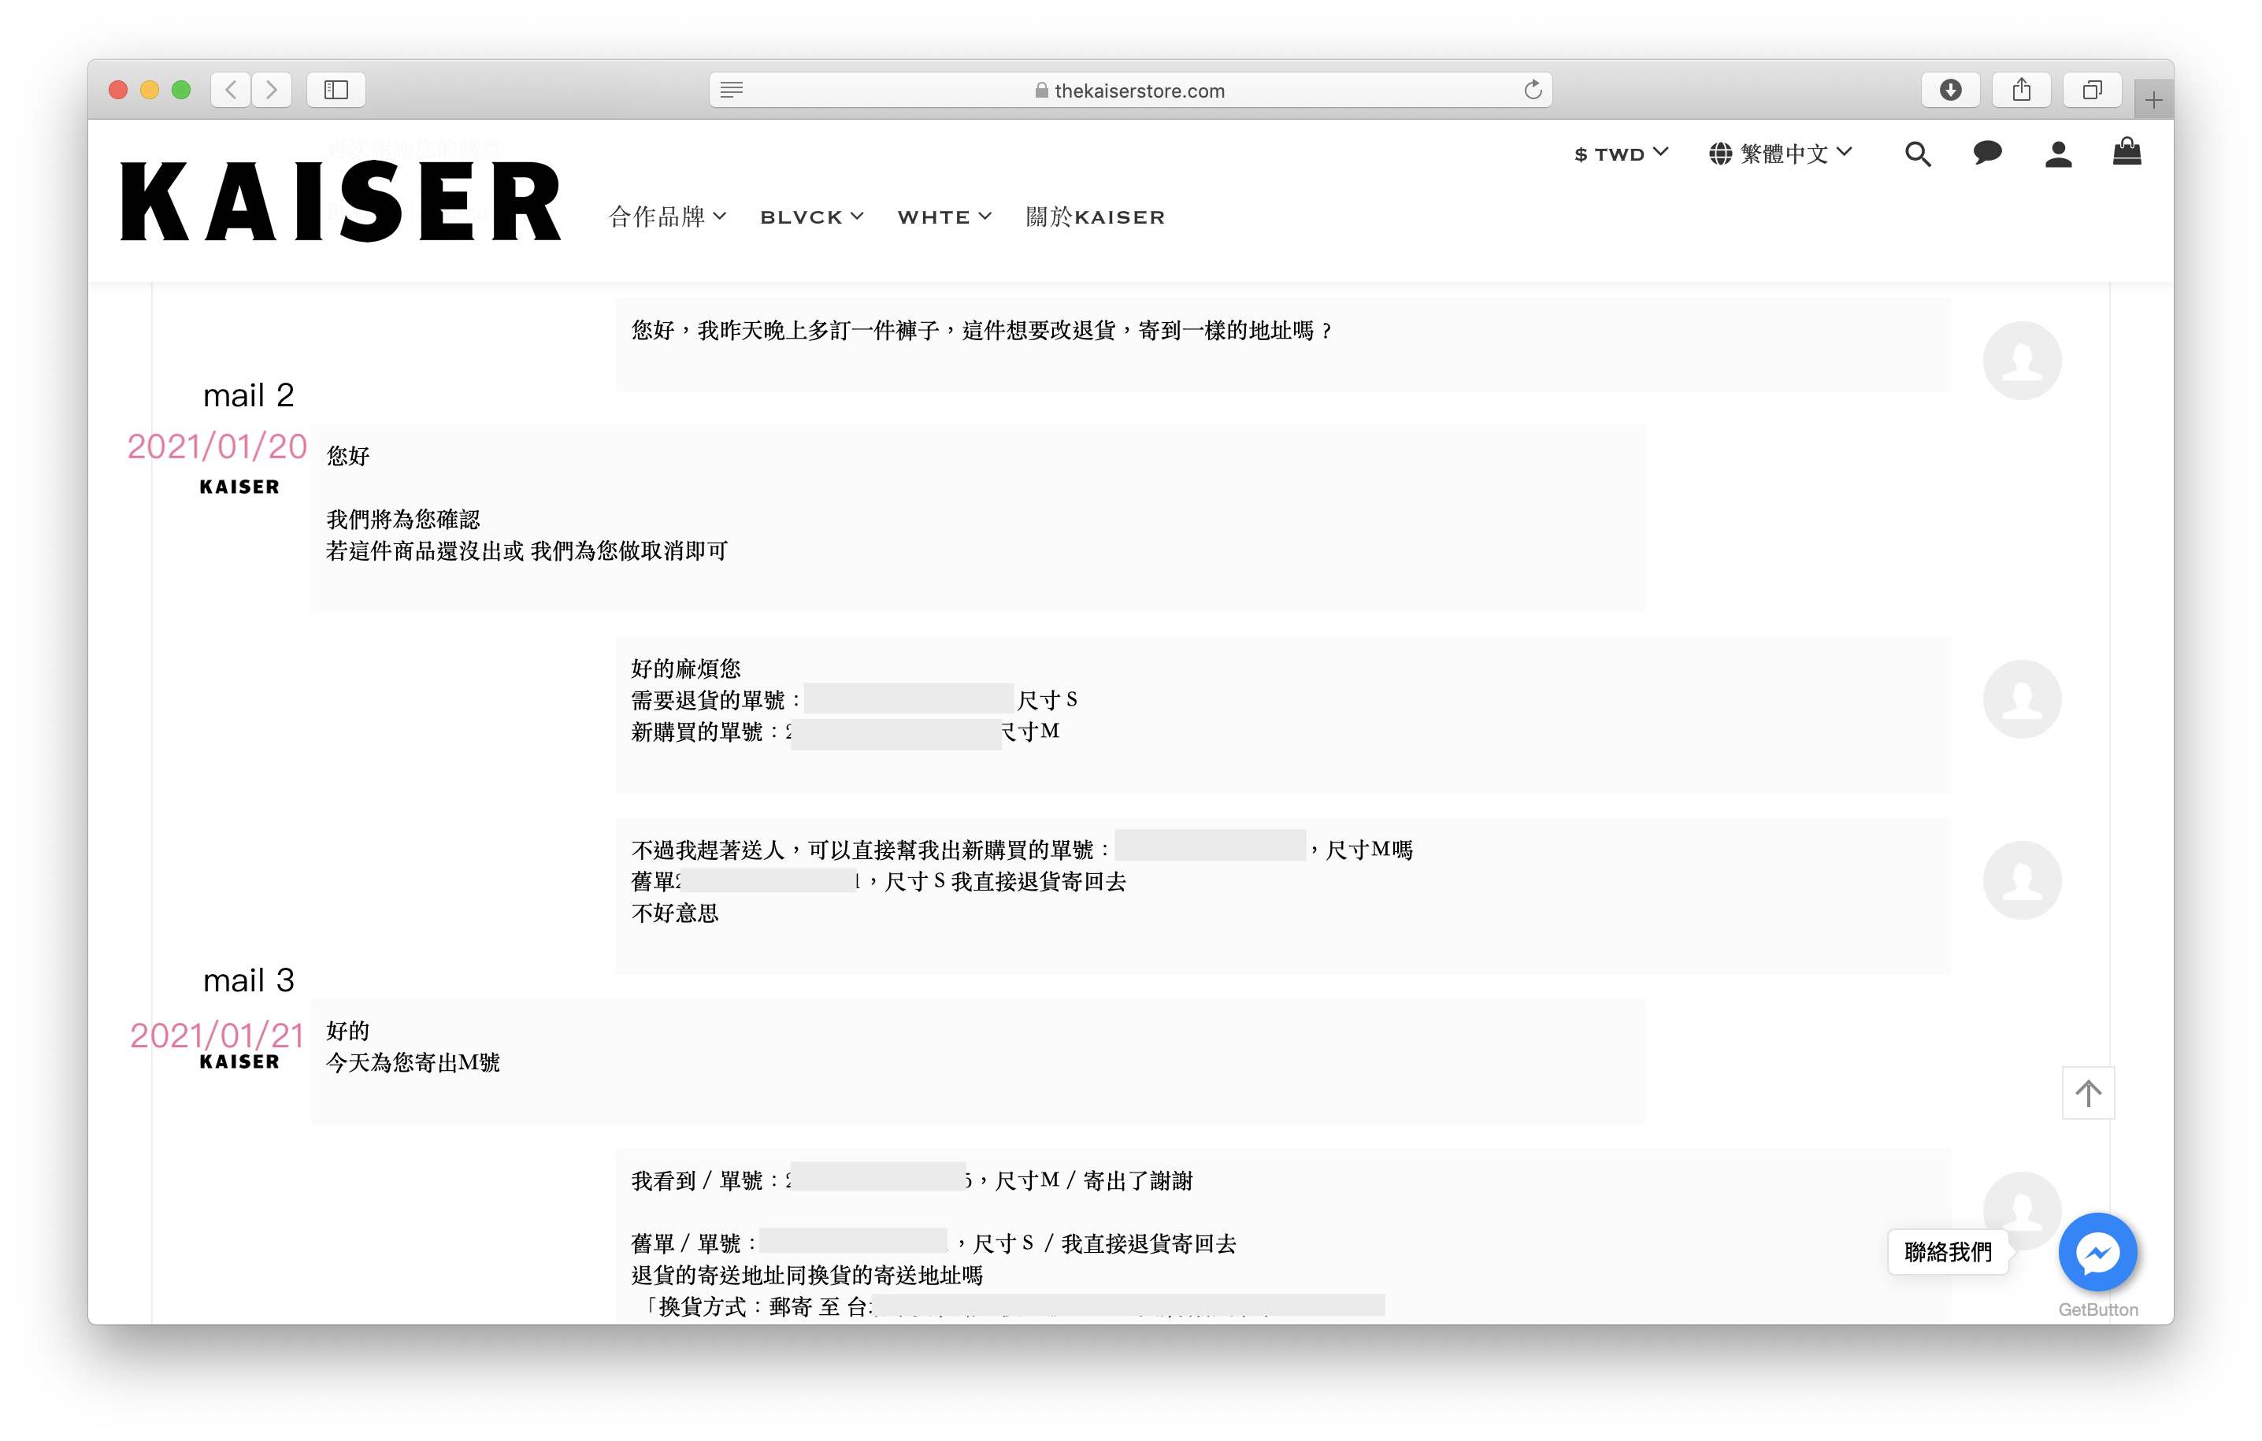The height and width of the screenshot is (1441, 2262).
Task: Click the red close window button
Action: 118,91
